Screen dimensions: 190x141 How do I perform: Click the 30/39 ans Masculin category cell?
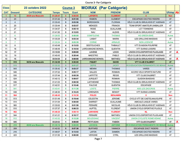pos(35,62)
